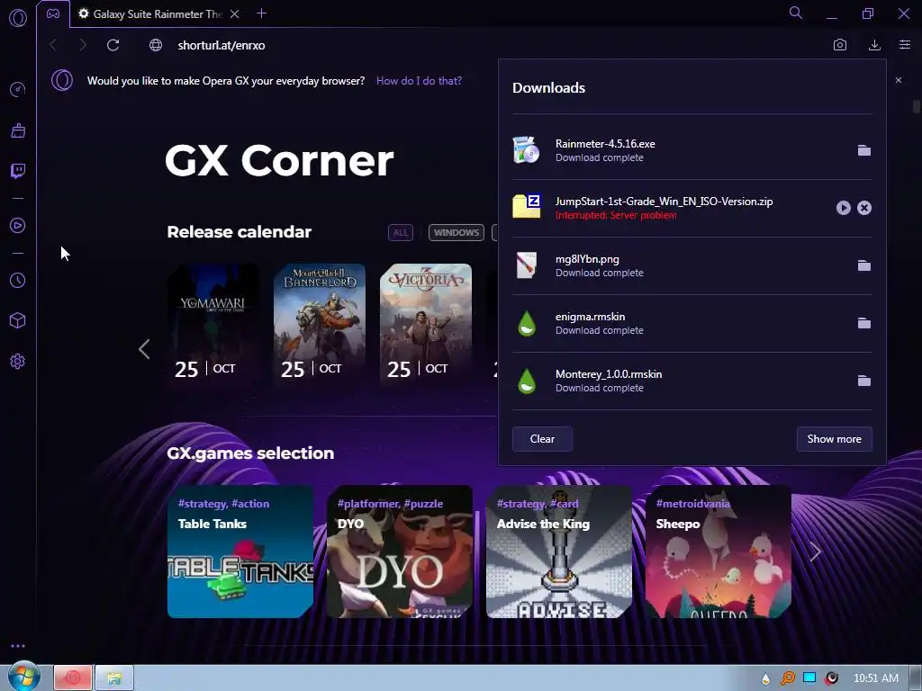Open Settings gear in sidebar
This screenshot has height=691, width=922.
pyautogui.click(x=18, y=362)
